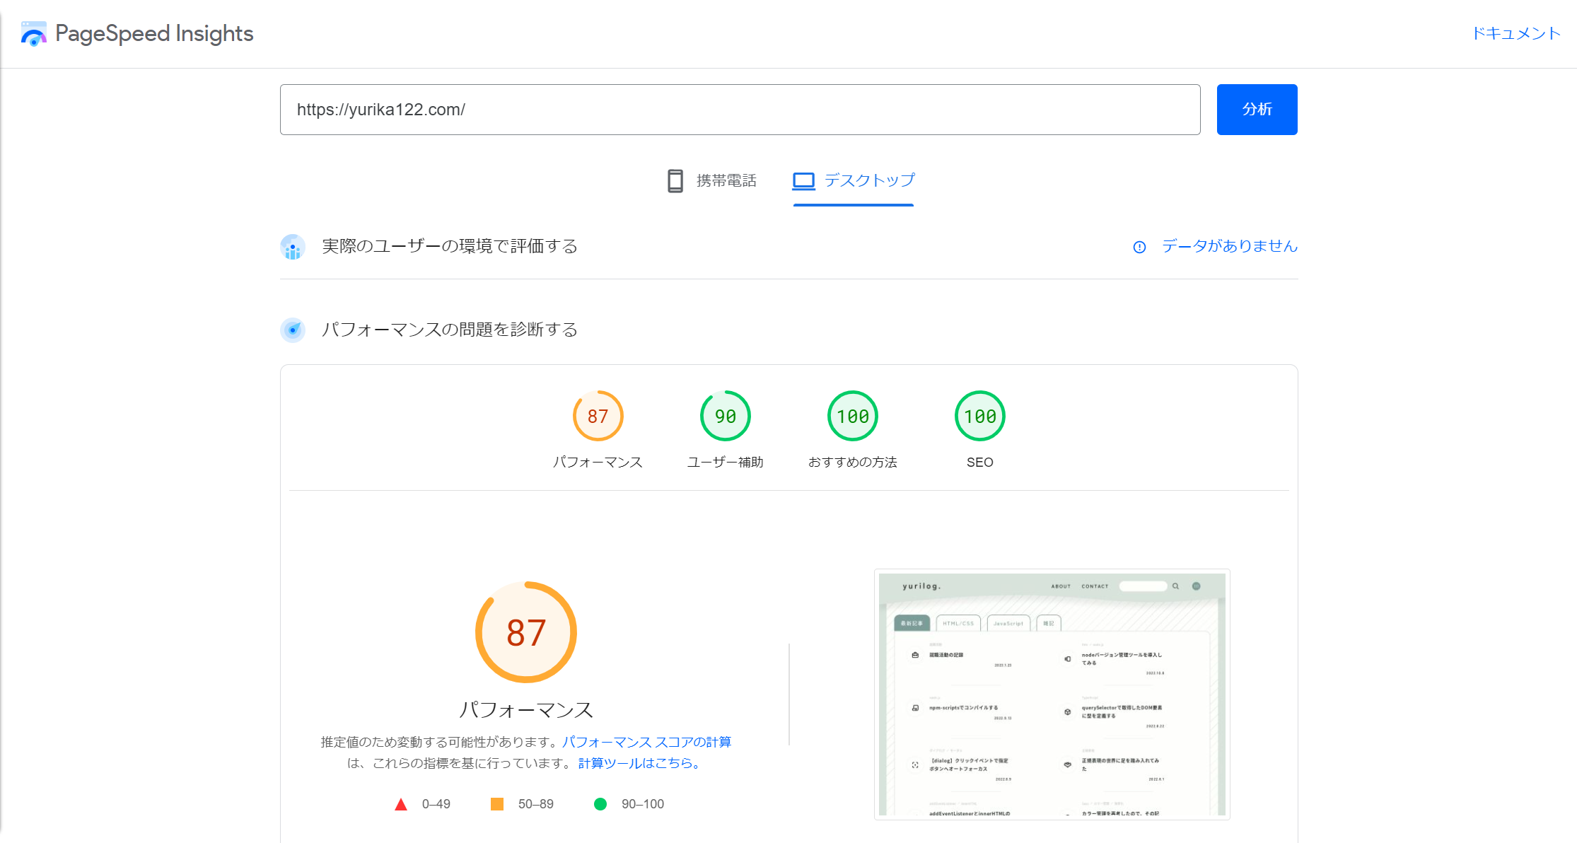The height and width of the screenshot is (843, 1577).
Task: Click the 分析 button to analyze
Action: click(1257, 109)
